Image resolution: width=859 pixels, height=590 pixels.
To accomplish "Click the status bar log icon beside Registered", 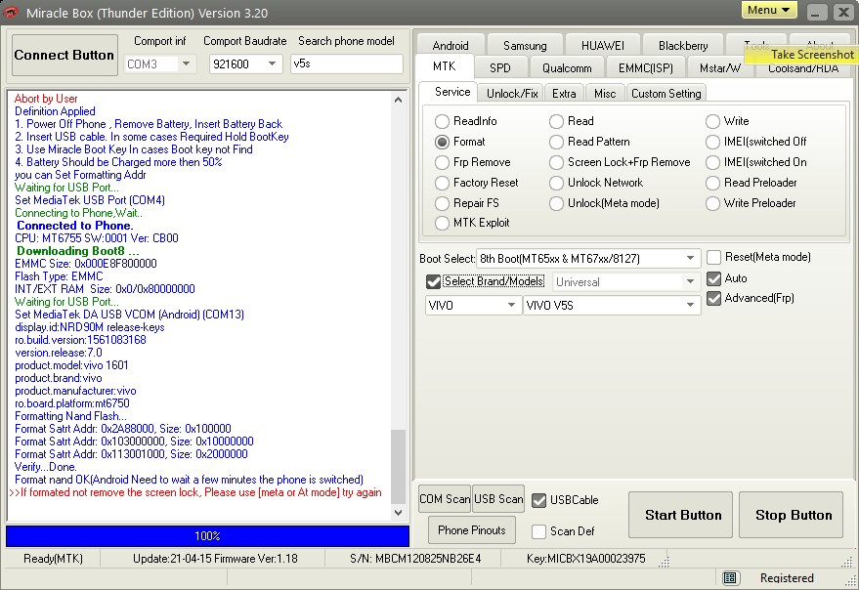I will [x=729, y=578].
